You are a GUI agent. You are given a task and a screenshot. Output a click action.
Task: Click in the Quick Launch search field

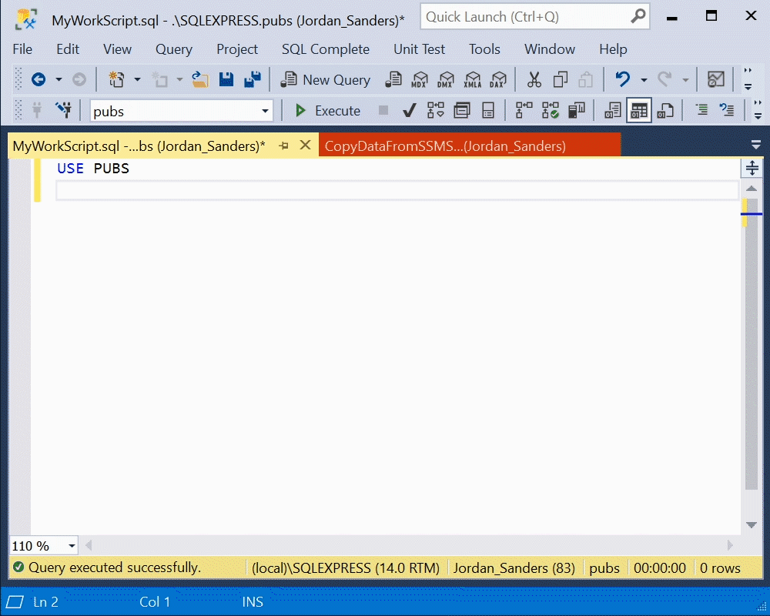point(527,17)
